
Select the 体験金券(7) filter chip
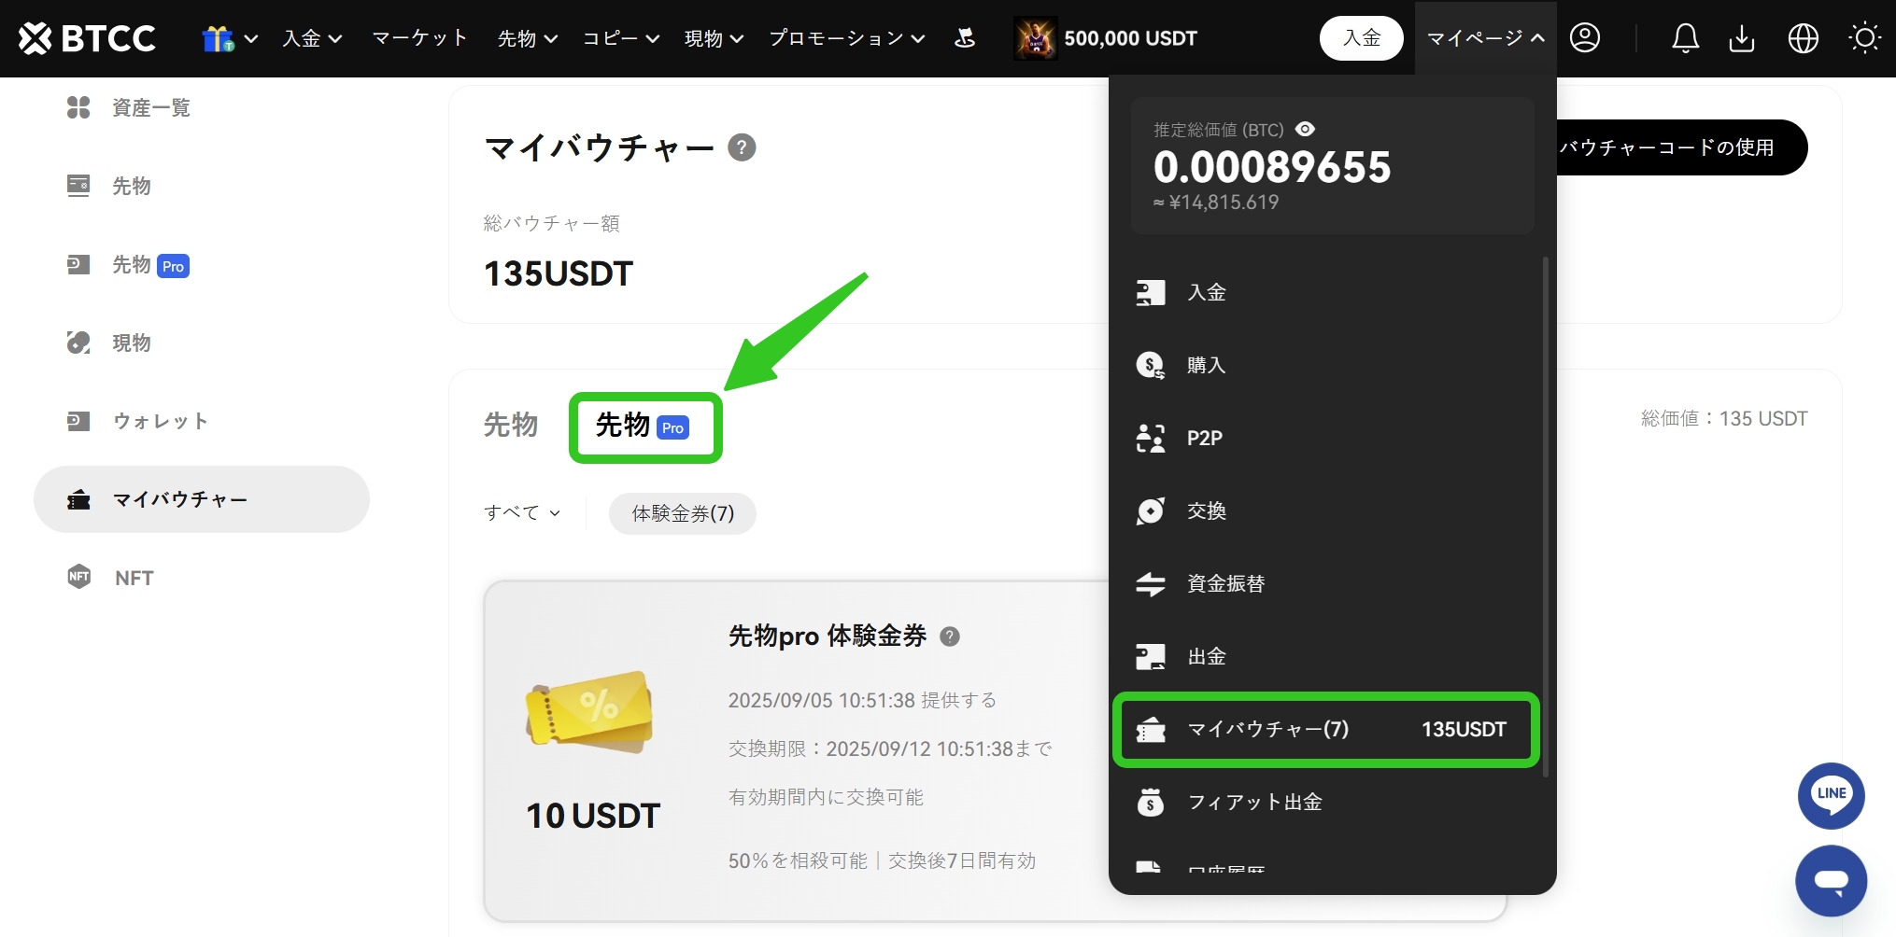tap(683, 513)
